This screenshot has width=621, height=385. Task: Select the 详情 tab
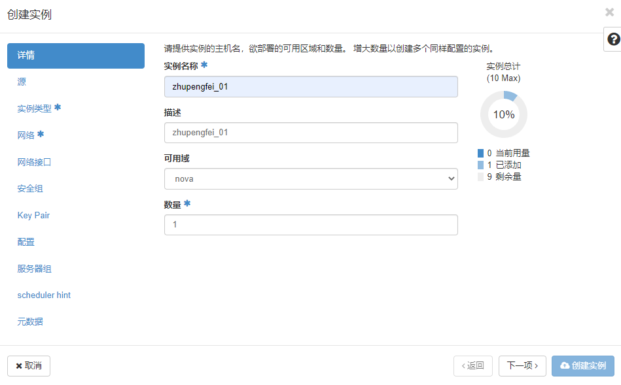[x=76, y=56]
